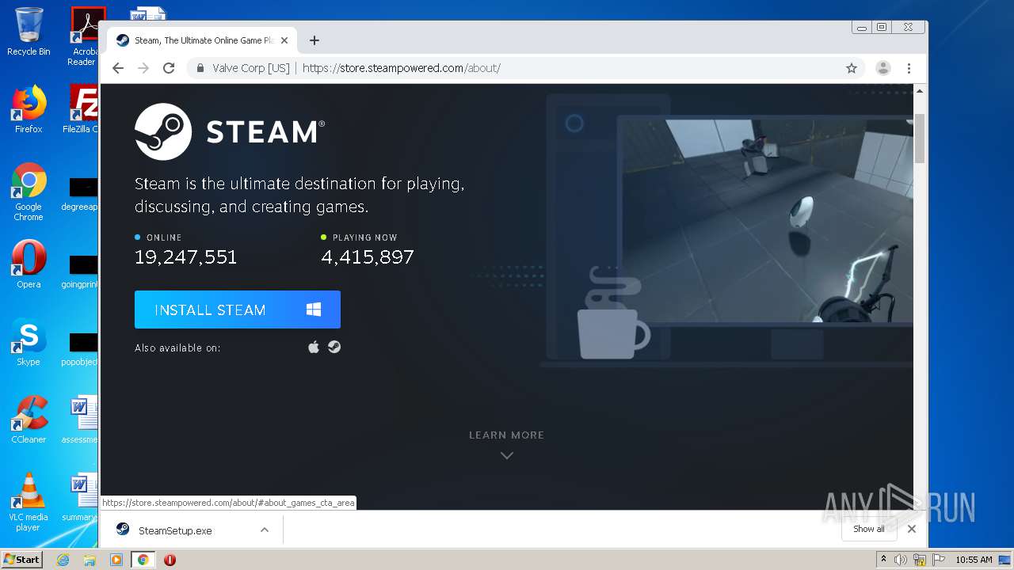Click the online count 19,247,551

tap(186, 257)
